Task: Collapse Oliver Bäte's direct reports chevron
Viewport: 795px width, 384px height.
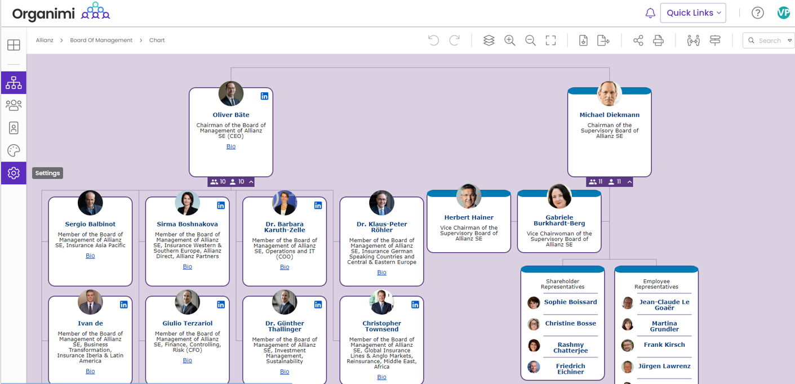Action: (251, 182)
